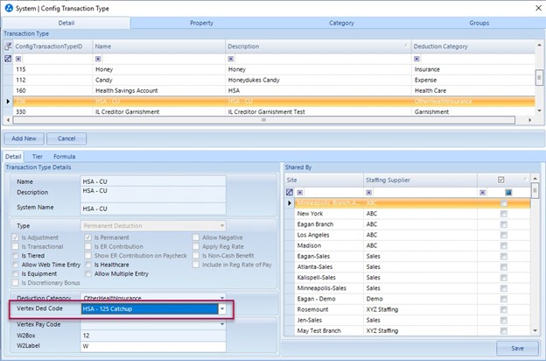Select the lower Detail sub-tab

pos(13,157)
